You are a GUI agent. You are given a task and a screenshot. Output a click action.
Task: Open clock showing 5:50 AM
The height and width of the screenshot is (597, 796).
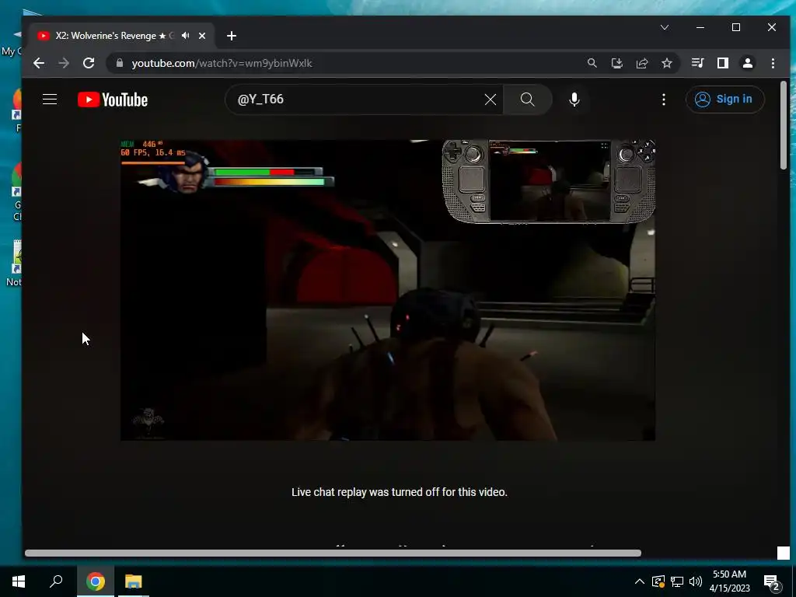[729, 581]
